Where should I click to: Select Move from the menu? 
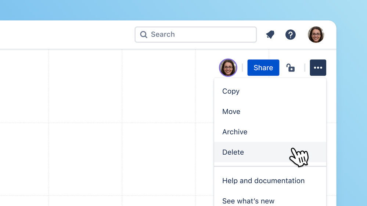[270, 111]
